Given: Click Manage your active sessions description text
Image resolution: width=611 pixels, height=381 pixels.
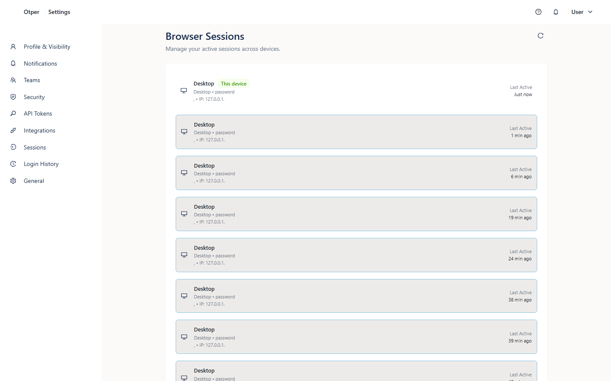Looking at the screenshot, I should 223,49.
